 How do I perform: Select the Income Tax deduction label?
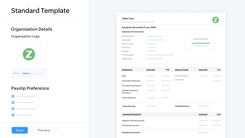tap(179, 80)
